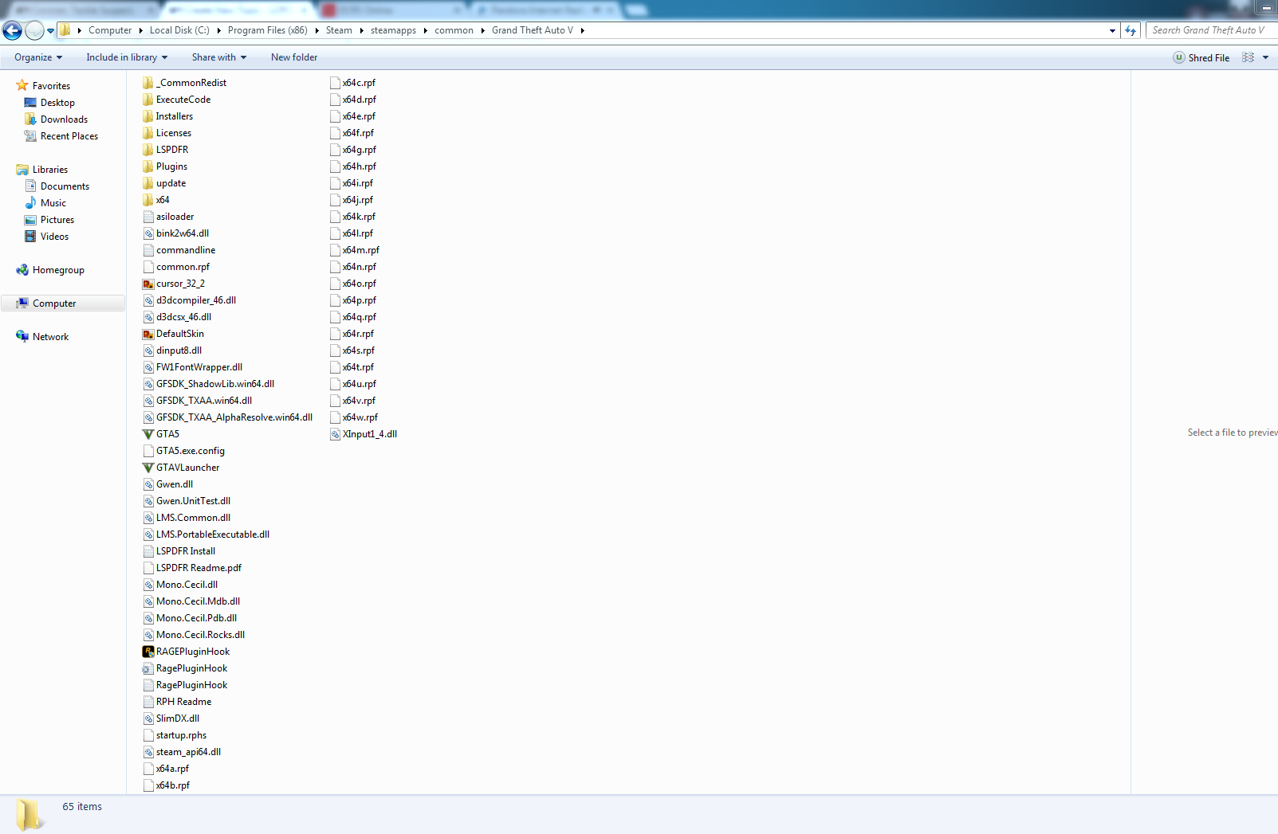Select Libraries in the navigation pane

pyautogui.click(x=50, y=170)
